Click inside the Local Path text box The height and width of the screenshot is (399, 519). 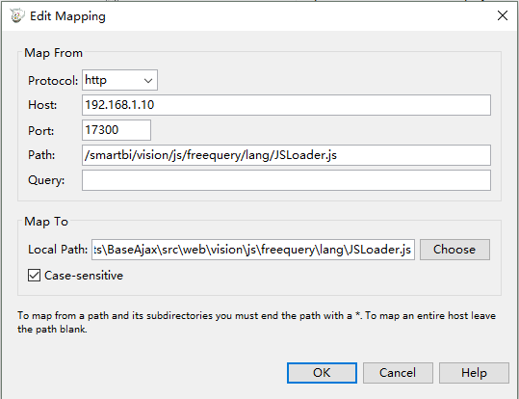253,250
